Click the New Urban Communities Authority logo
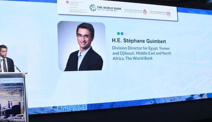Image resolution: width=212 pixels, height=122 pixels. pyautogui.click(x=145, y=11)
